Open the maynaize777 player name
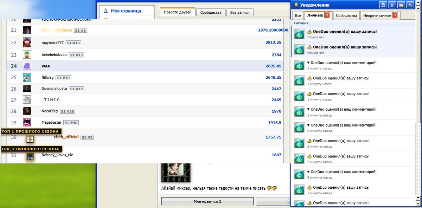The height and width of the screenshot is (208, 422). click(53, 43)
